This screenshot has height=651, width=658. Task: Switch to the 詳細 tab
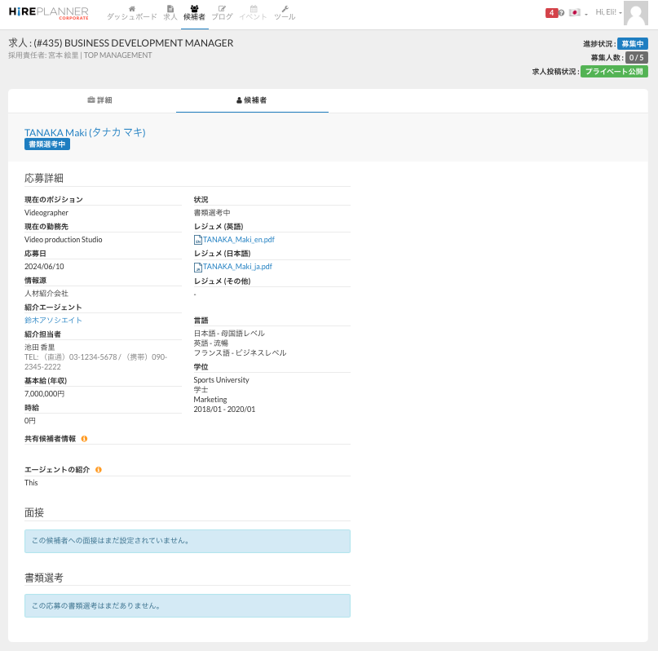tap(99, 100)
